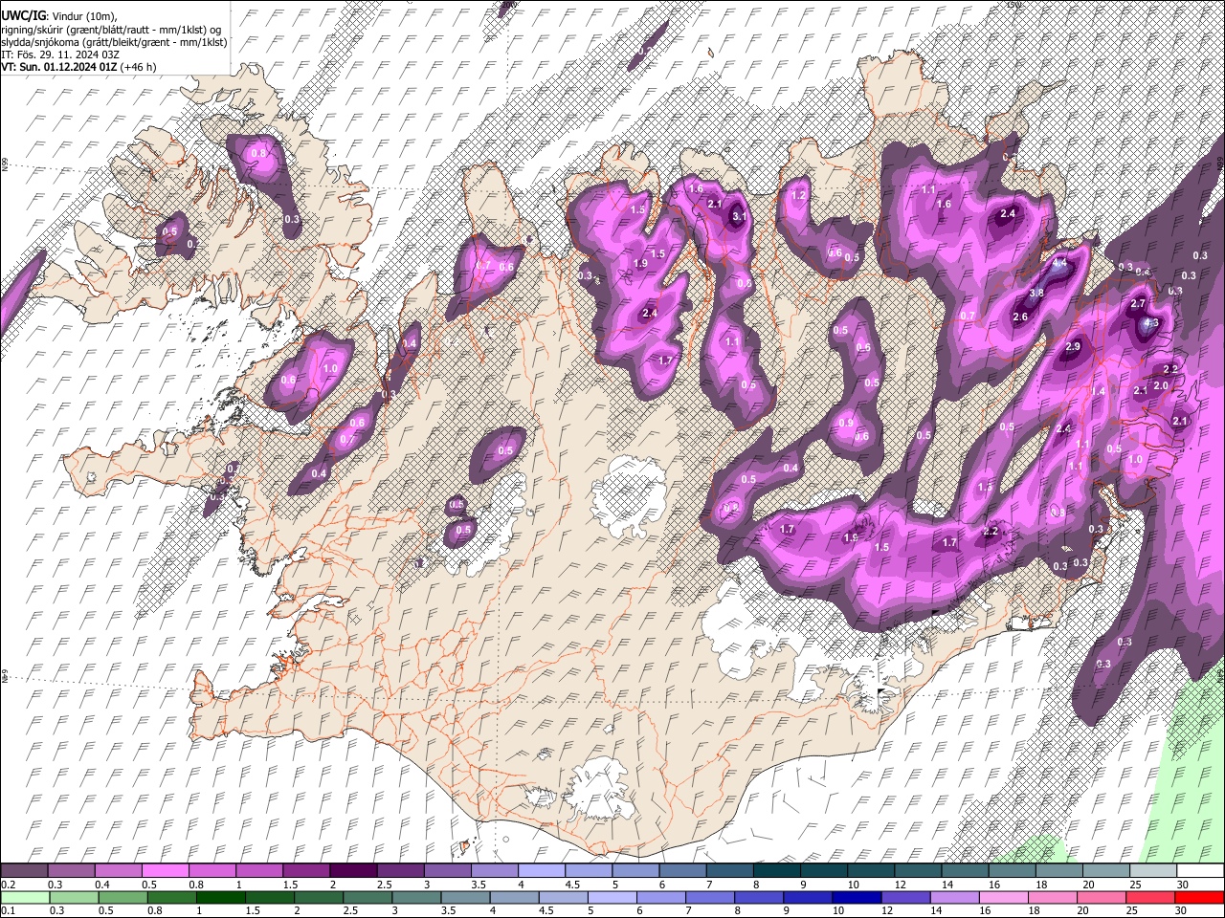Click the 'VT: Sun. 01.12.2024 01Z (+46 h)' line
Image resolution: width=1225 pixels, height=918 pixels.
pos(78,67)
